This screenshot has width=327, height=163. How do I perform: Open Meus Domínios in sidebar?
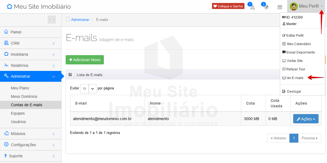click(x=24, y=96)
